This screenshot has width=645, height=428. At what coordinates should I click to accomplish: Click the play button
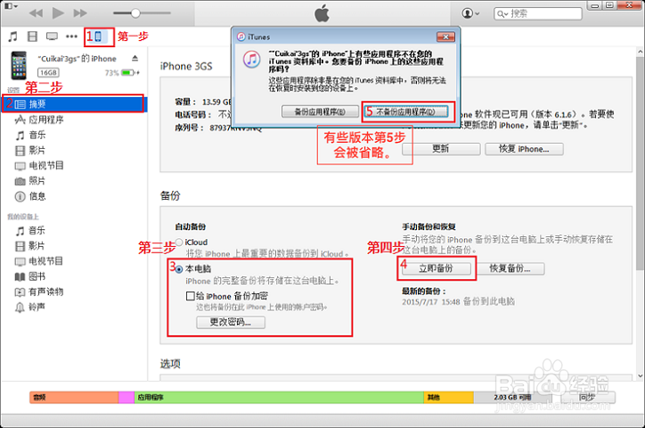[58, 13]
